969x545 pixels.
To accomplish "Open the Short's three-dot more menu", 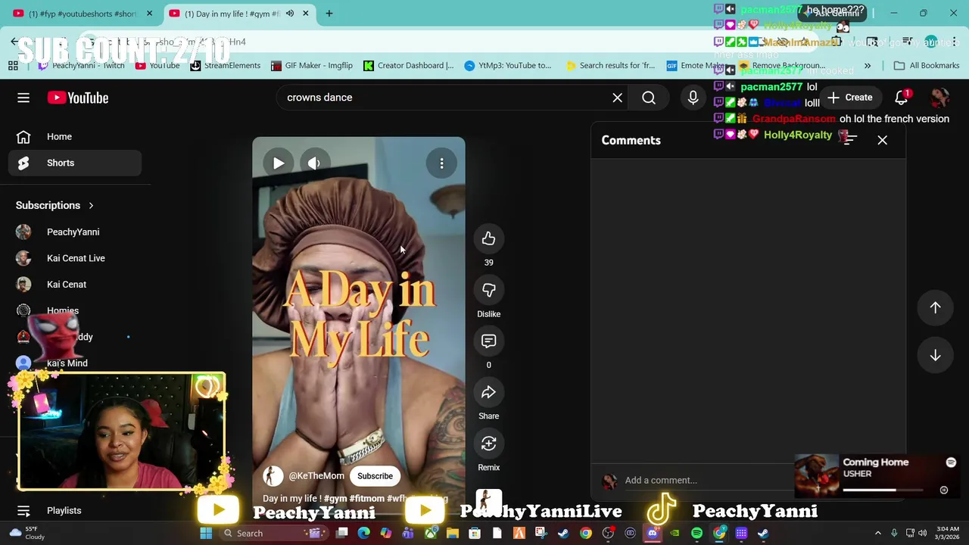I will click(x=441, y=163).
